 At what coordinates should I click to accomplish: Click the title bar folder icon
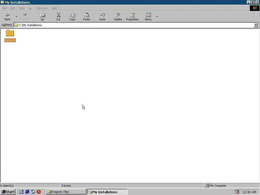[x=2, y=2]
